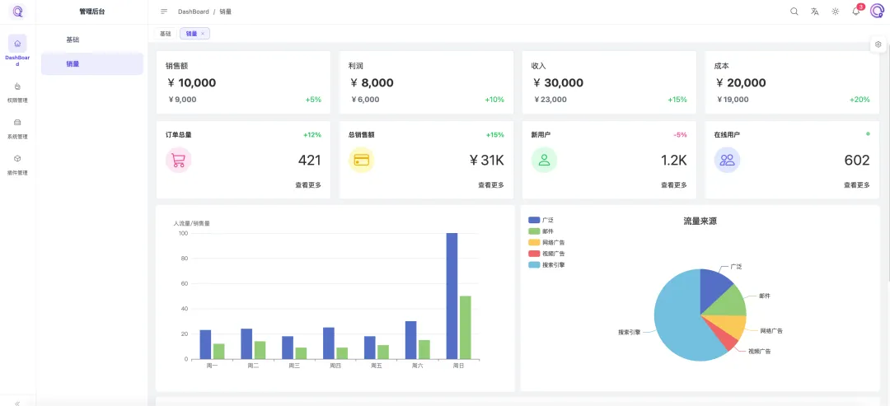
Task: Click the 邮件 pie slice
Action: pos(729,301)
